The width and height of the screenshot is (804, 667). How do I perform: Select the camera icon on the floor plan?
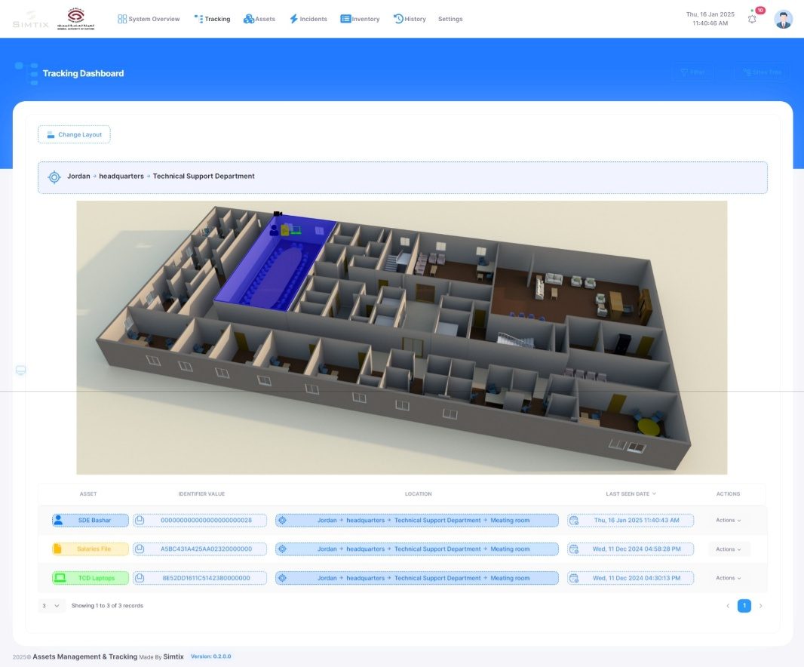[x=278, y=214]
